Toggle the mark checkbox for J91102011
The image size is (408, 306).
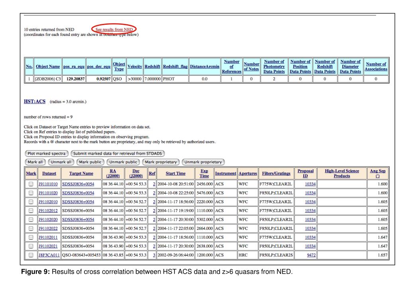point(31,237)
